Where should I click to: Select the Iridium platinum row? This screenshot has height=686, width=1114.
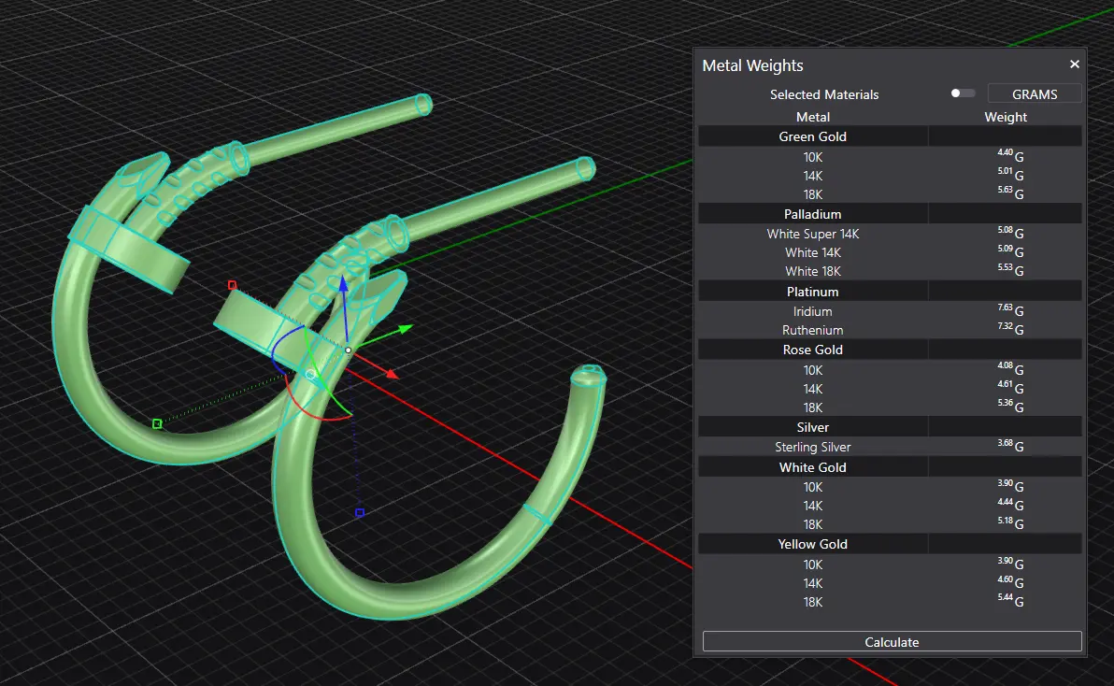[x=812, y=311]
